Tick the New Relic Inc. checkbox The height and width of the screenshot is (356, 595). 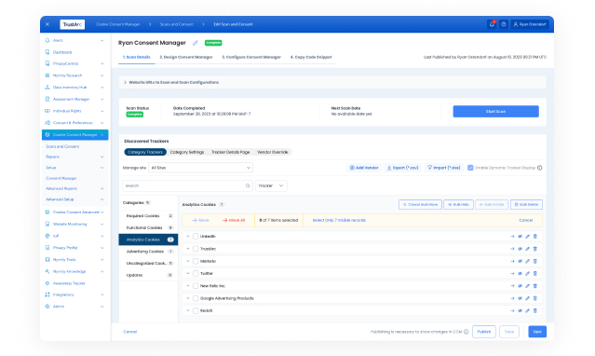[196, 286]
